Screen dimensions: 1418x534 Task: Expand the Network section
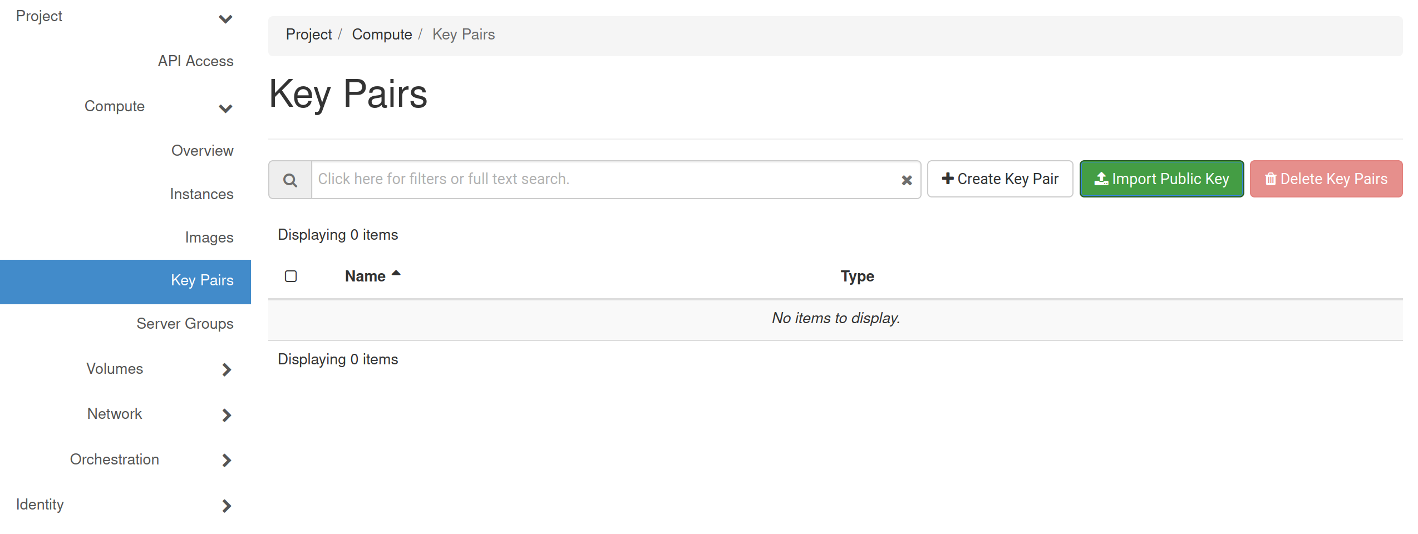pos(226,415)
